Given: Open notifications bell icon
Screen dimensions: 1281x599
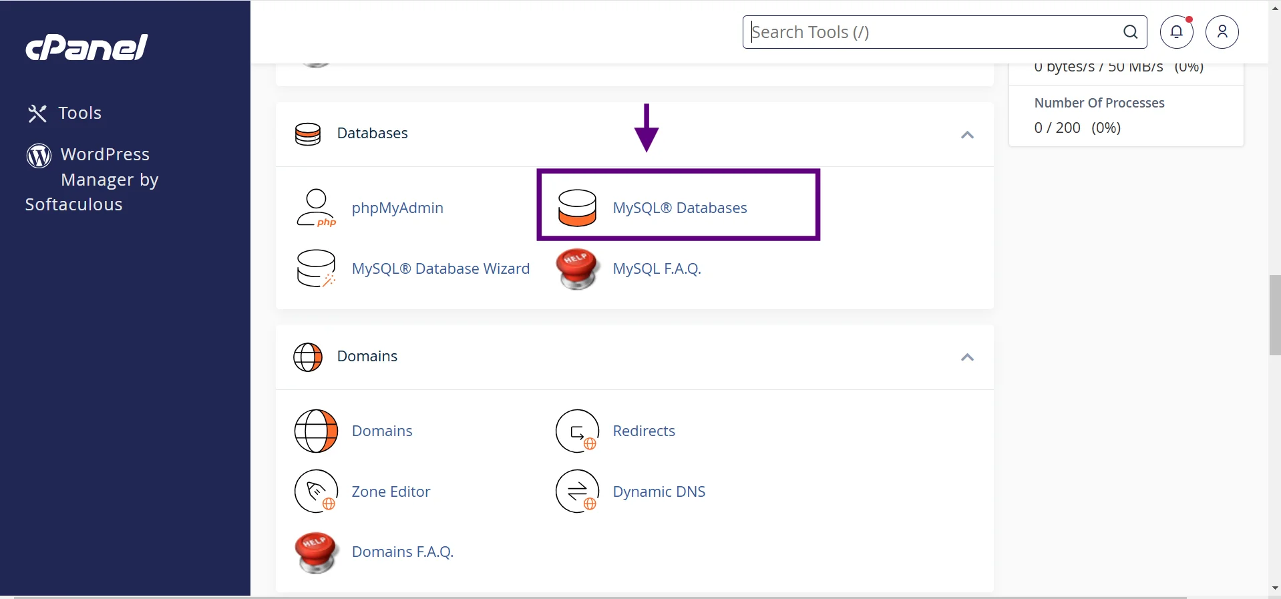Looking at the screenshot, I should (x=1177, y=32).
